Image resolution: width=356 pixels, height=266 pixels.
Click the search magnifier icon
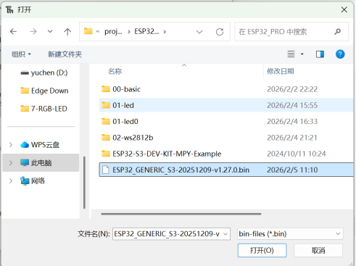click(x=337, y=32)
